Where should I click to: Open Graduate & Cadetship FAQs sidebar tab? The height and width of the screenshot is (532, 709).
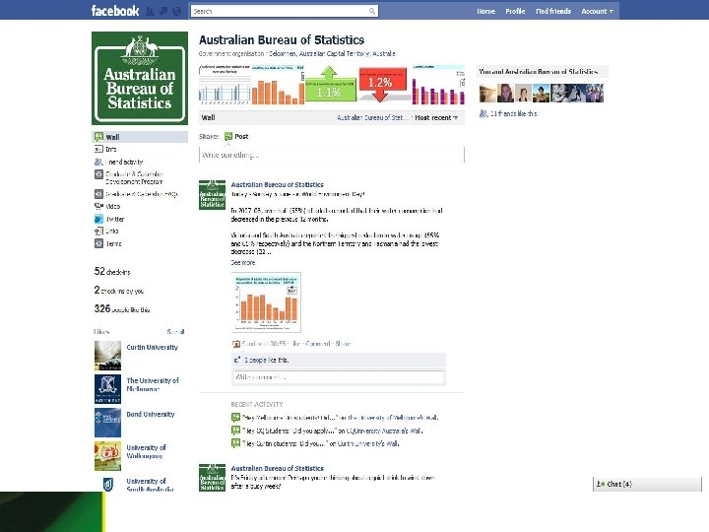[142, 194]
